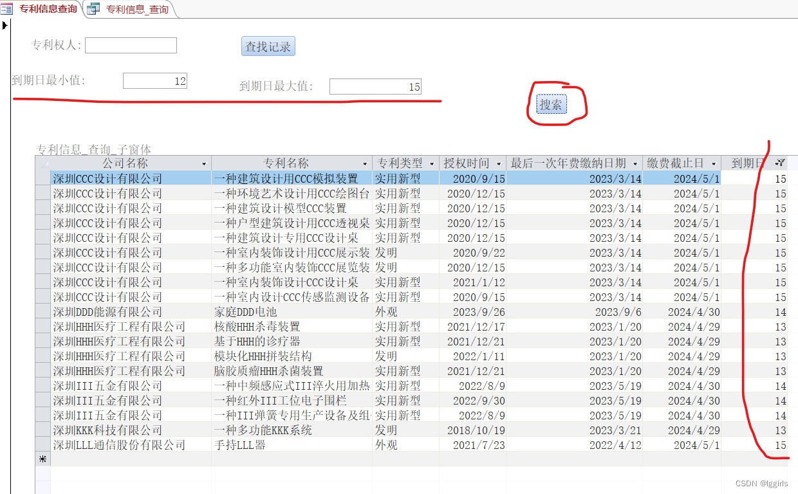The width and height of the screenshot is (798, 494).
Task: Click cell 一种III弹簧专用生产设备及组
Action: (x=292, y=416)
